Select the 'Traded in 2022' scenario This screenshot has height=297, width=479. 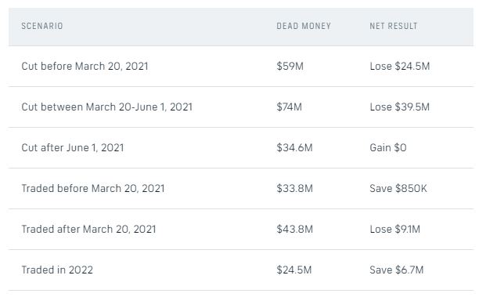pyautogui.click(x=57, y=270)
